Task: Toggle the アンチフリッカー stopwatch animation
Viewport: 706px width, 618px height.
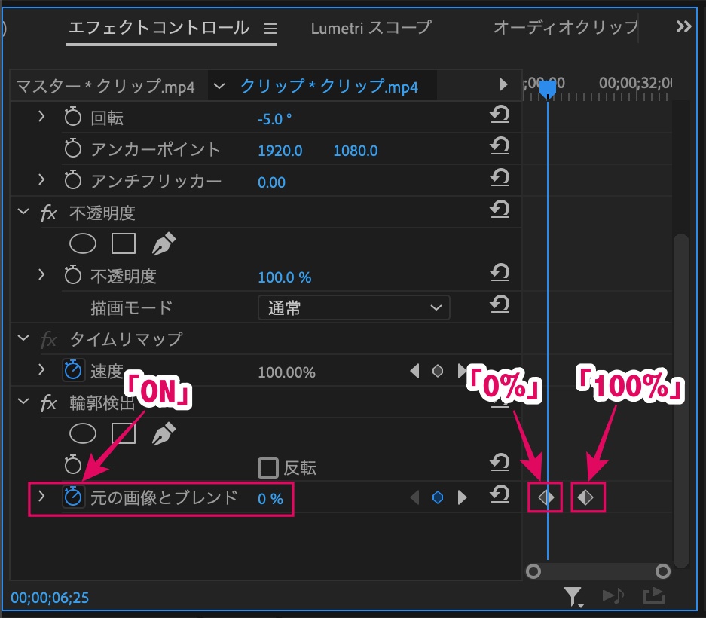Action: 72,180
